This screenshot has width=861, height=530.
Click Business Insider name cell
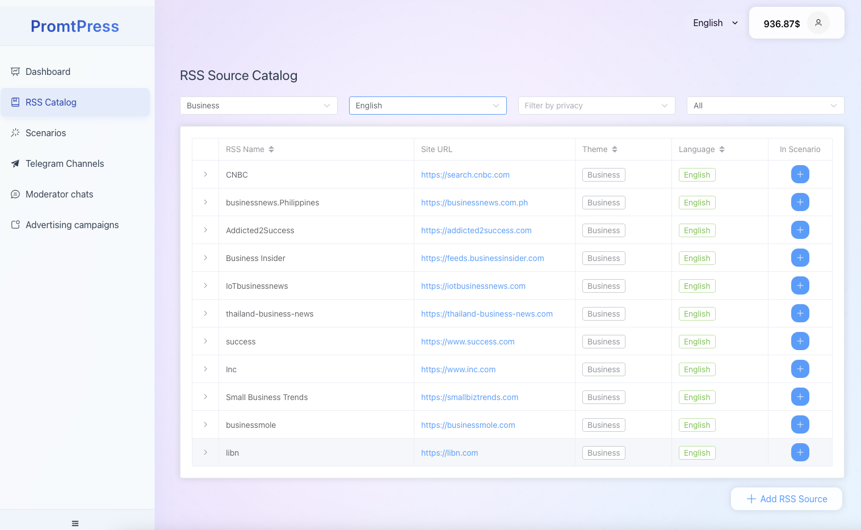(316, 258)
